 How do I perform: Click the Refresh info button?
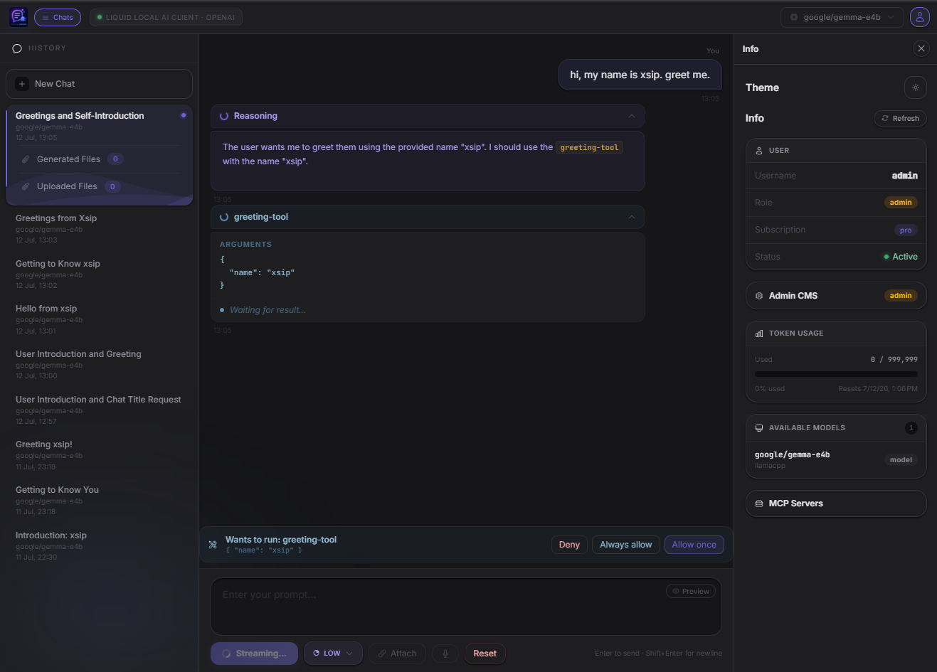pos(900,119)
